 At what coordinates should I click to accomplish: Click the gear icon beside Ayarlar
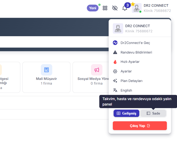(115, 71)
